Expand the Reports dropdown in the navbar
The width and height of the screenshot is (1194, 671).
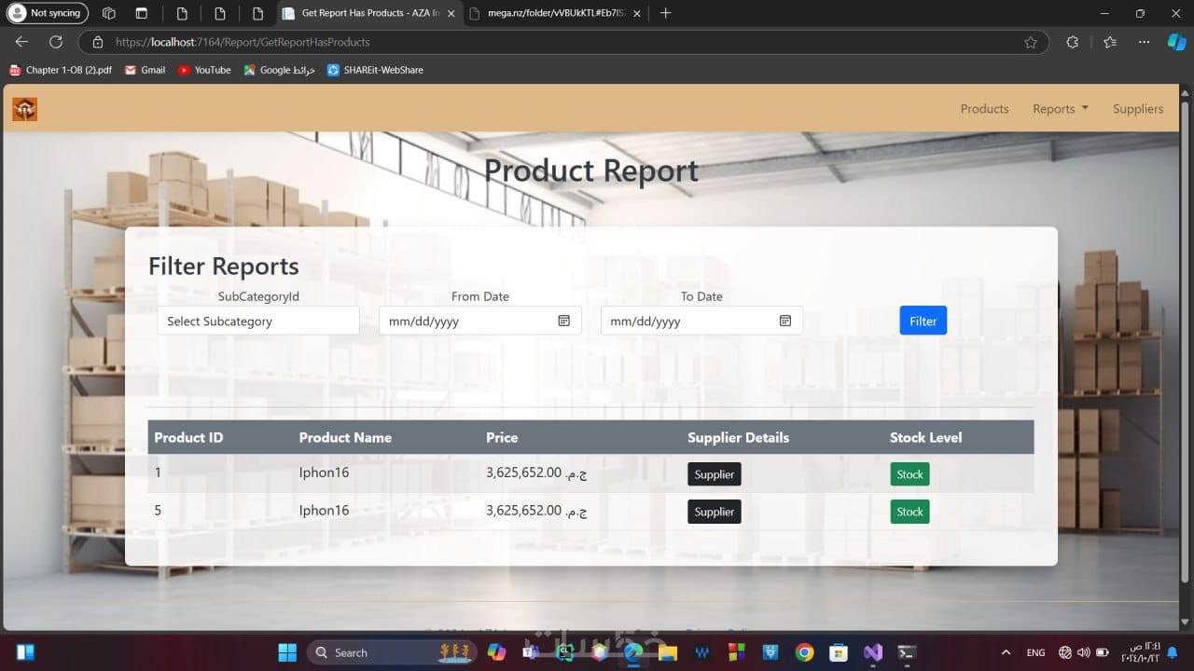tap(1061, 109)
